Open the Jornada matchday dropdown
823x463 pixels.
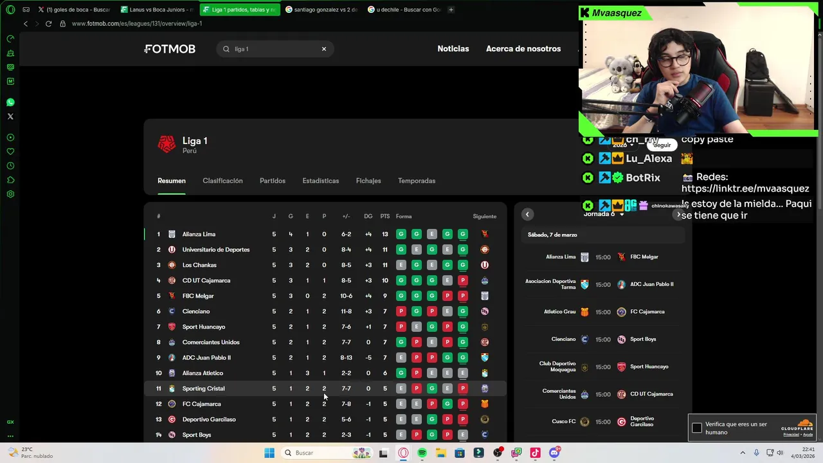coord(603,214)
